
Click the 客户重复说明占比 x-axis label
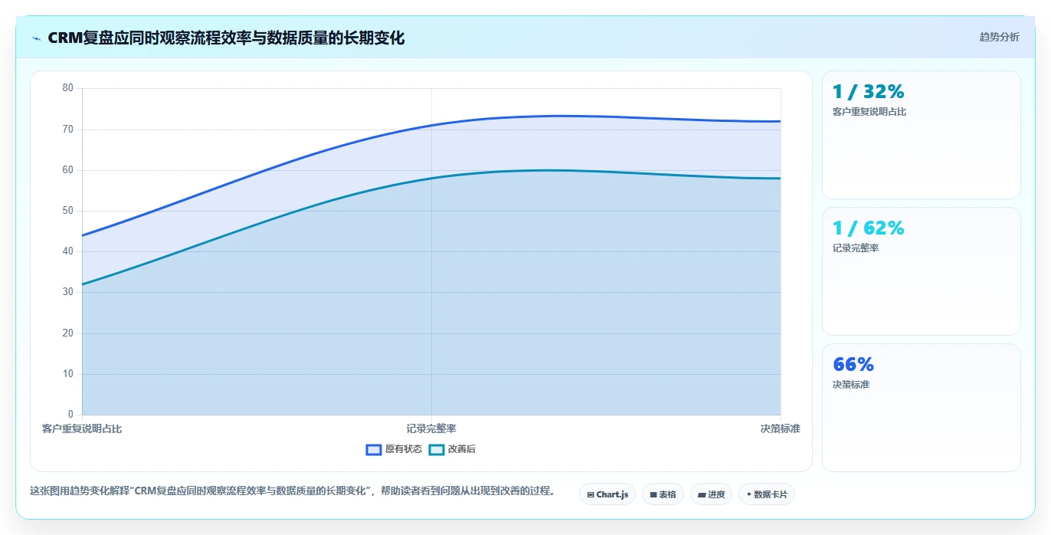click(82, 429)
